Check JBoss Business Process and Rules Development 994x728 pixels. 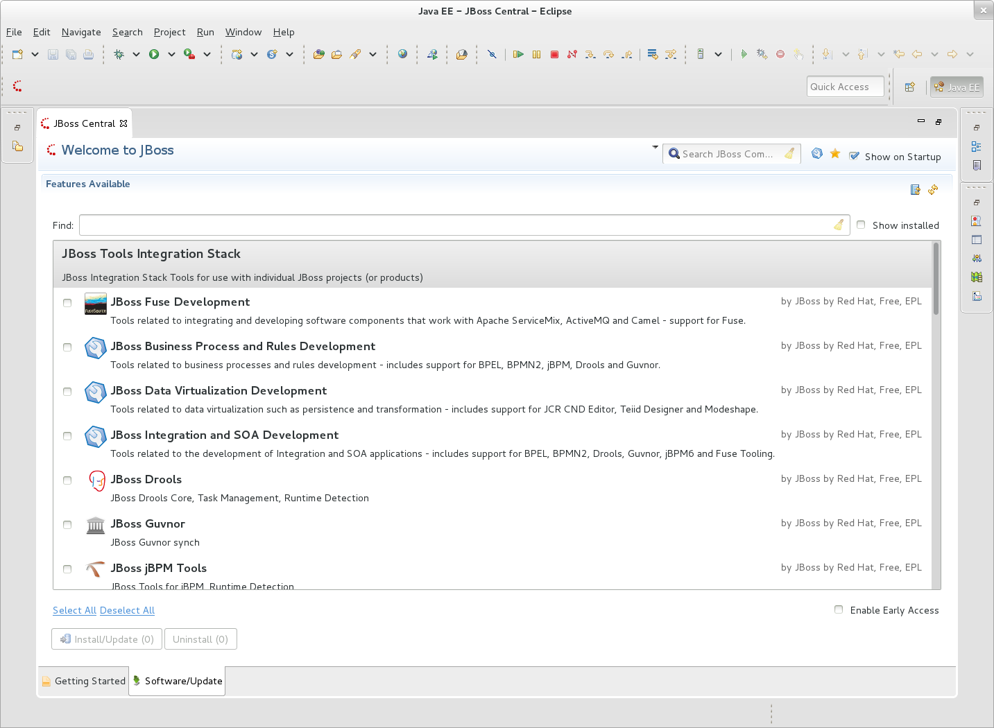pos(67,347)
